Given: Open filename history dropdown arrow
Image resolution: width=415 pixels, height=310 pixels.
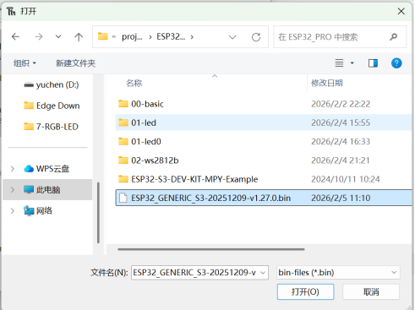Looking at the screenshot, I should pyautogui.click(x=263, y=273).
